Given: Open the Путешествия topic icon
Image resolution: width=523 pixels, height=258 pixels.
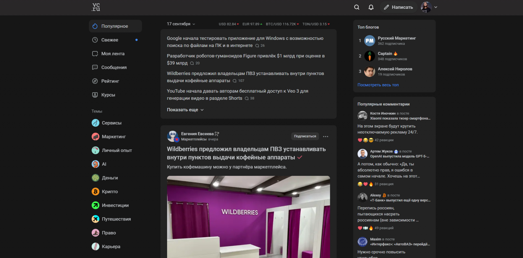Looking at the screenshot, I should pos(95,219).
